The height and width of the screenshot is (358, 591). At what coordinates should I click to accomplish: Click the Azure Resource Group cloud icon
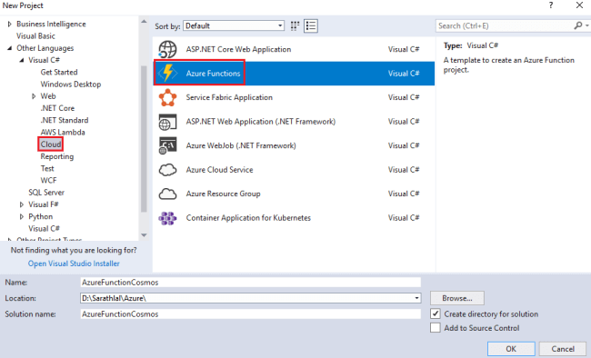[x=167, y=194]
